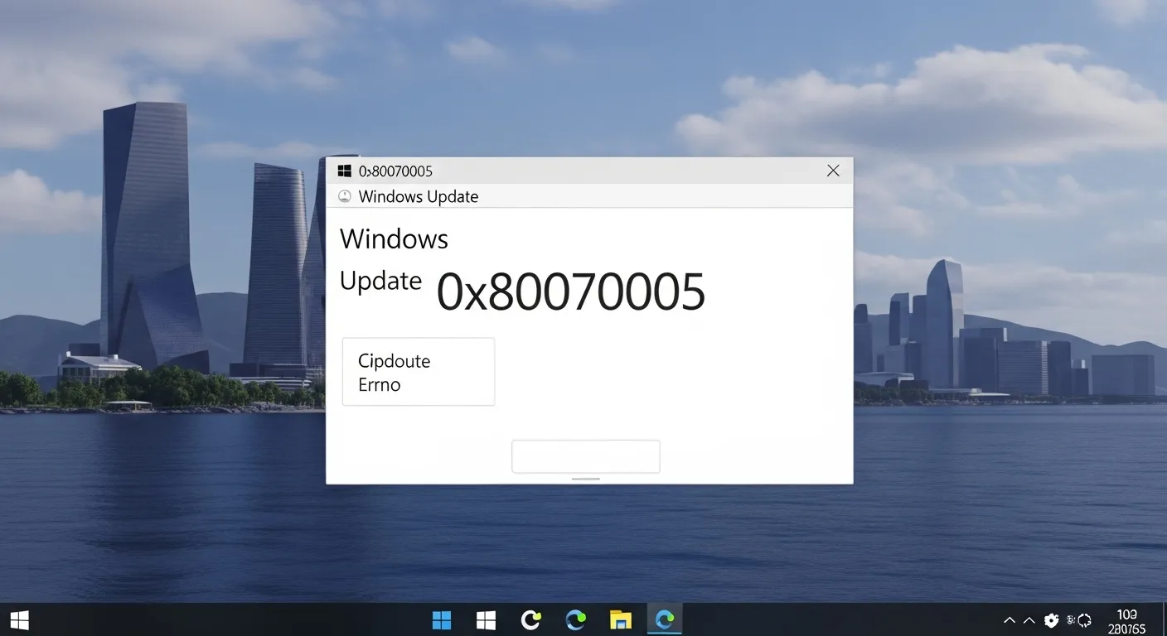This screenshot has width=1167, height=636.
Task: Open the taskbar clock showing 109
Action: (1127, 621)
